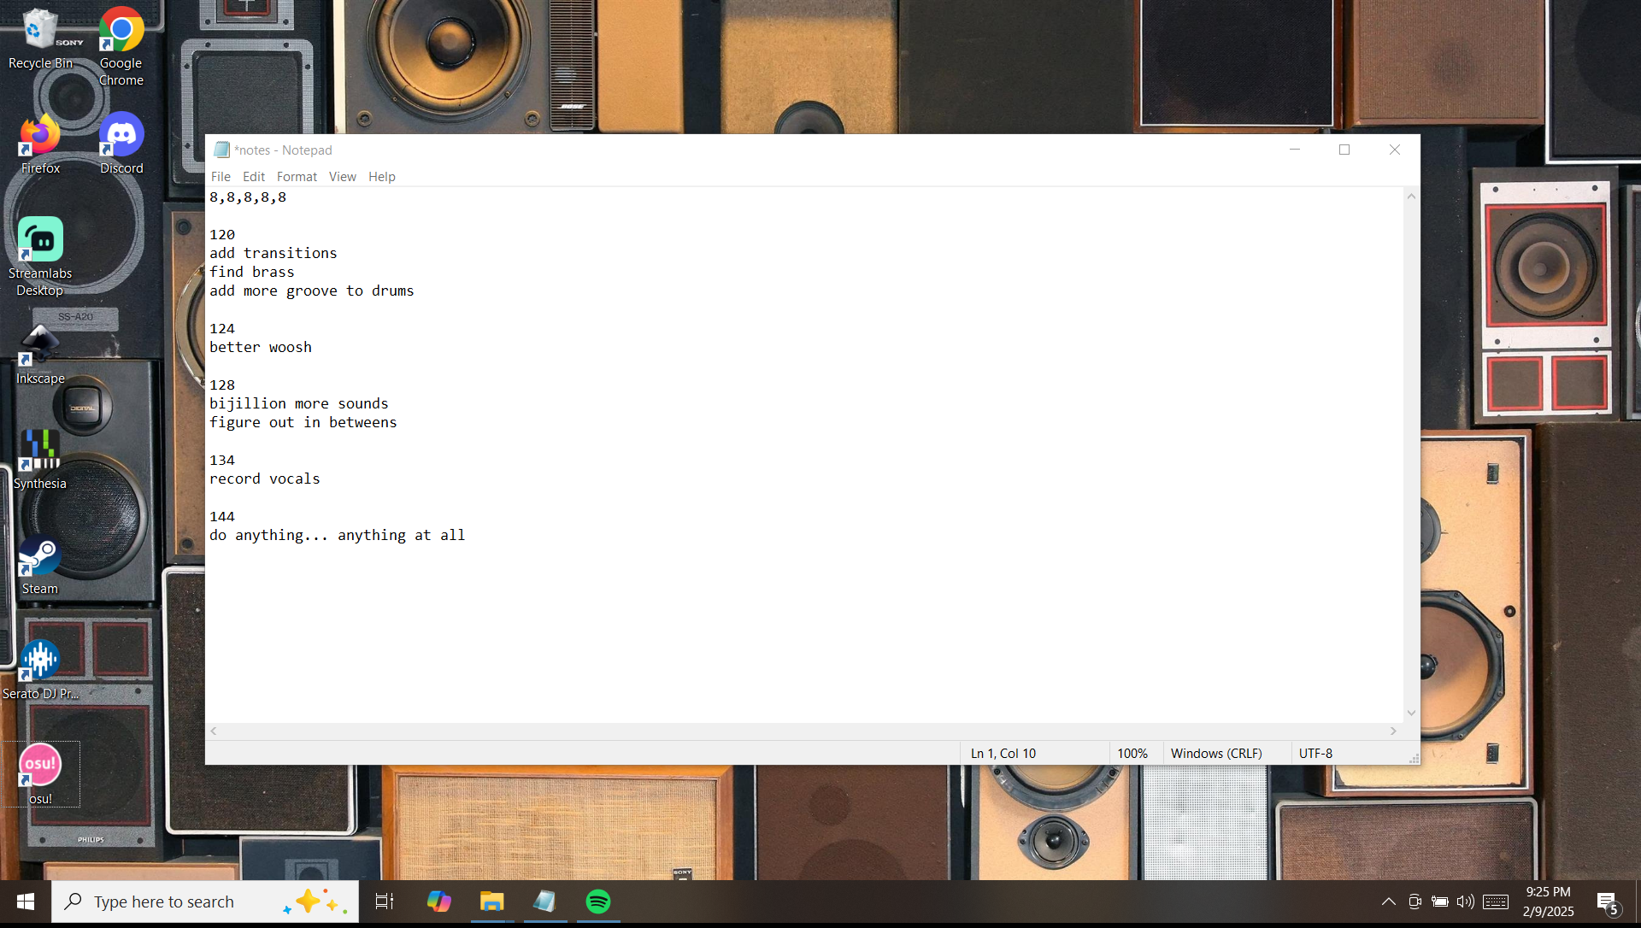
Task: Click the Copilot taskbar icon
Action: tap(438, 902)
